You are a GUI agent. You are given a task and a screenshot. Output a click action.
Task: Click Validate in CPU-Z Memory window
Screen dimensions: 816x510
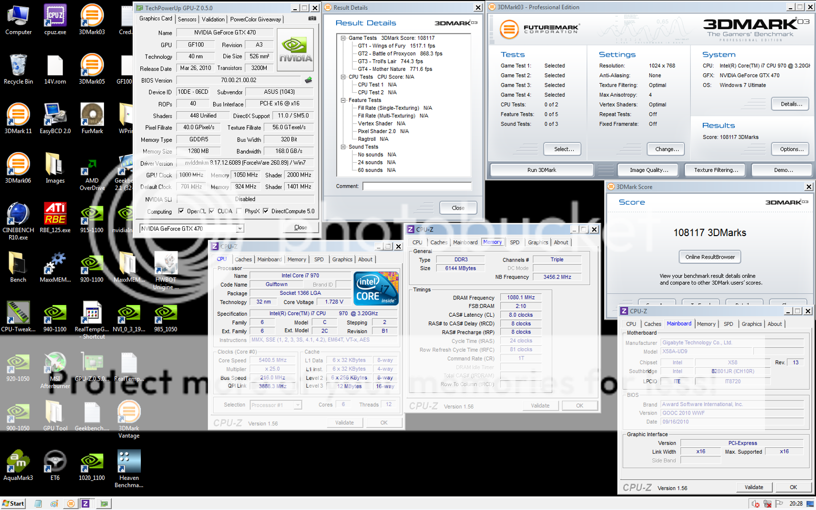pos(540,406)
